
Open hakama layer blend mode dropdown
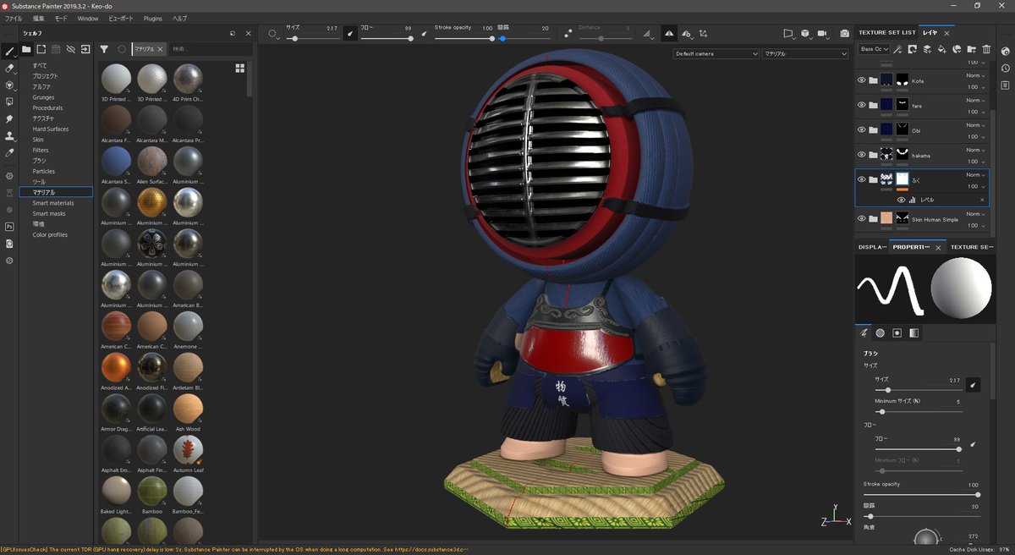click(x=976, y=150)
